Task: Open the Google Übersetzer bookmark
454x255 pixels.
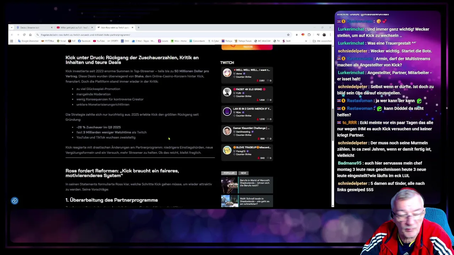Action: coord(28,41)
